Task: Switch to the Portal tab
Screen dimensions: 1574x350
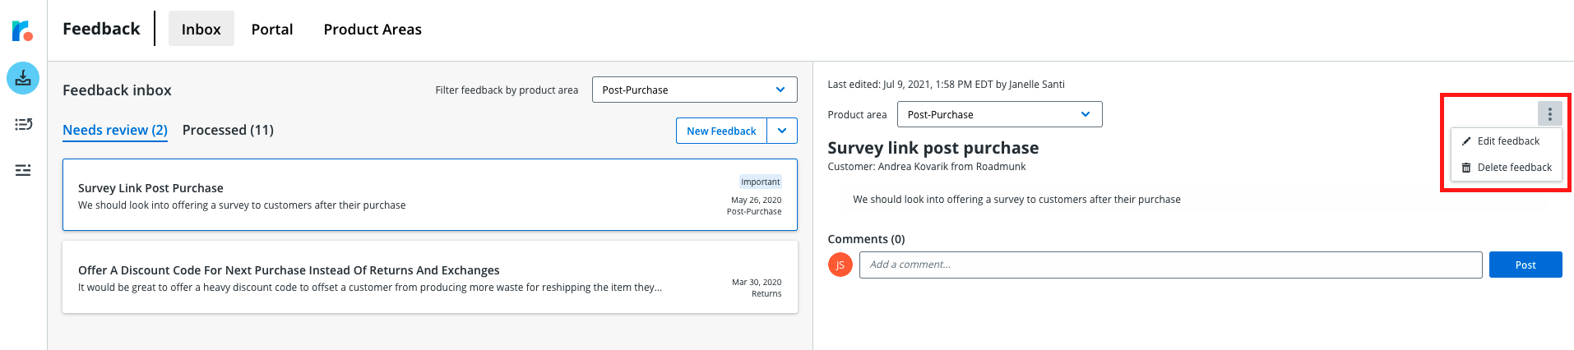Action: click(x=272, y=29)
